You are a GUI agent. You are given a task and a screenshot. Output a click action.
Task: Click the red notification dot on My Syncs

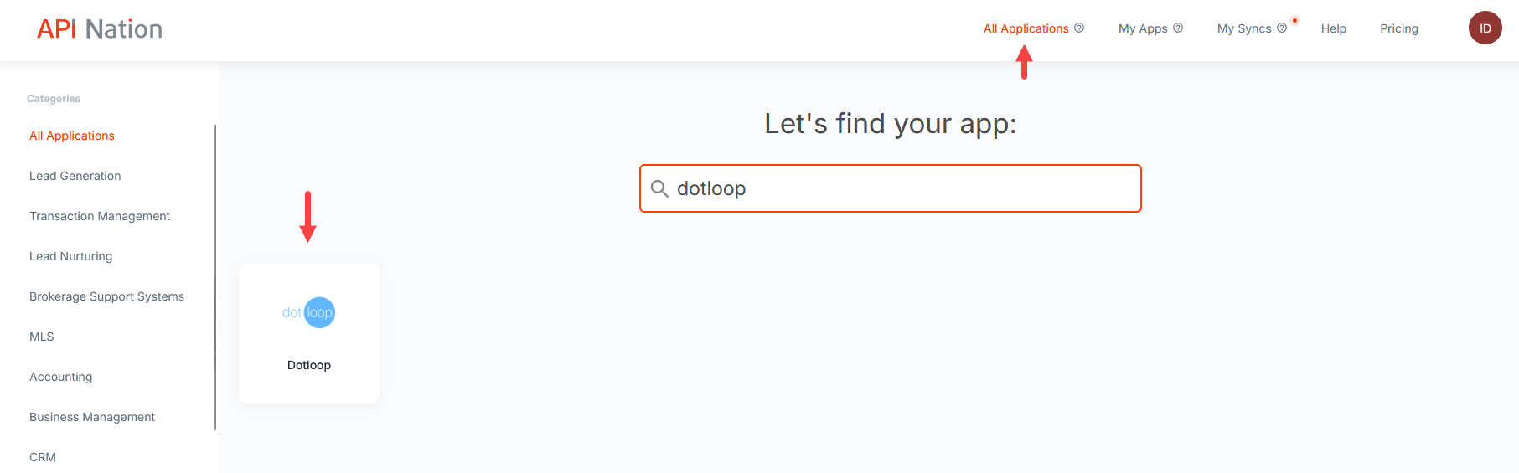[1294, 20]
